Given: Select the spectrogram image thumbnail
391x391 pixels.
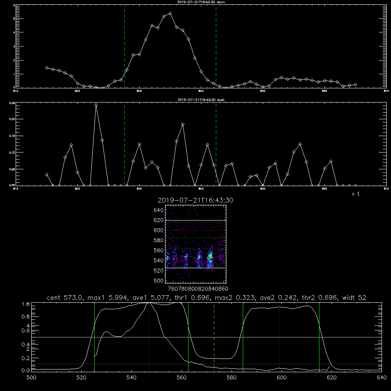Looking at the screenshot, I should tap(196, 244).
